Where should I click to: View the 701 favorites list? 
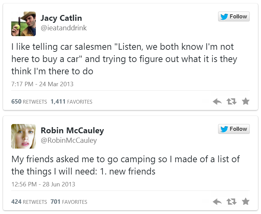tap(69, 202)
